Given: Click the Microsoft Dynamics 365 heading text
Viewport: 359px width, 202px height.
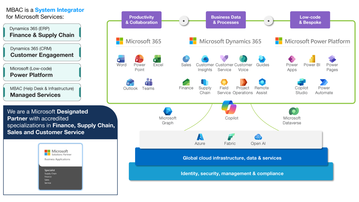Looking at the screenshot, I should point(230,41).
